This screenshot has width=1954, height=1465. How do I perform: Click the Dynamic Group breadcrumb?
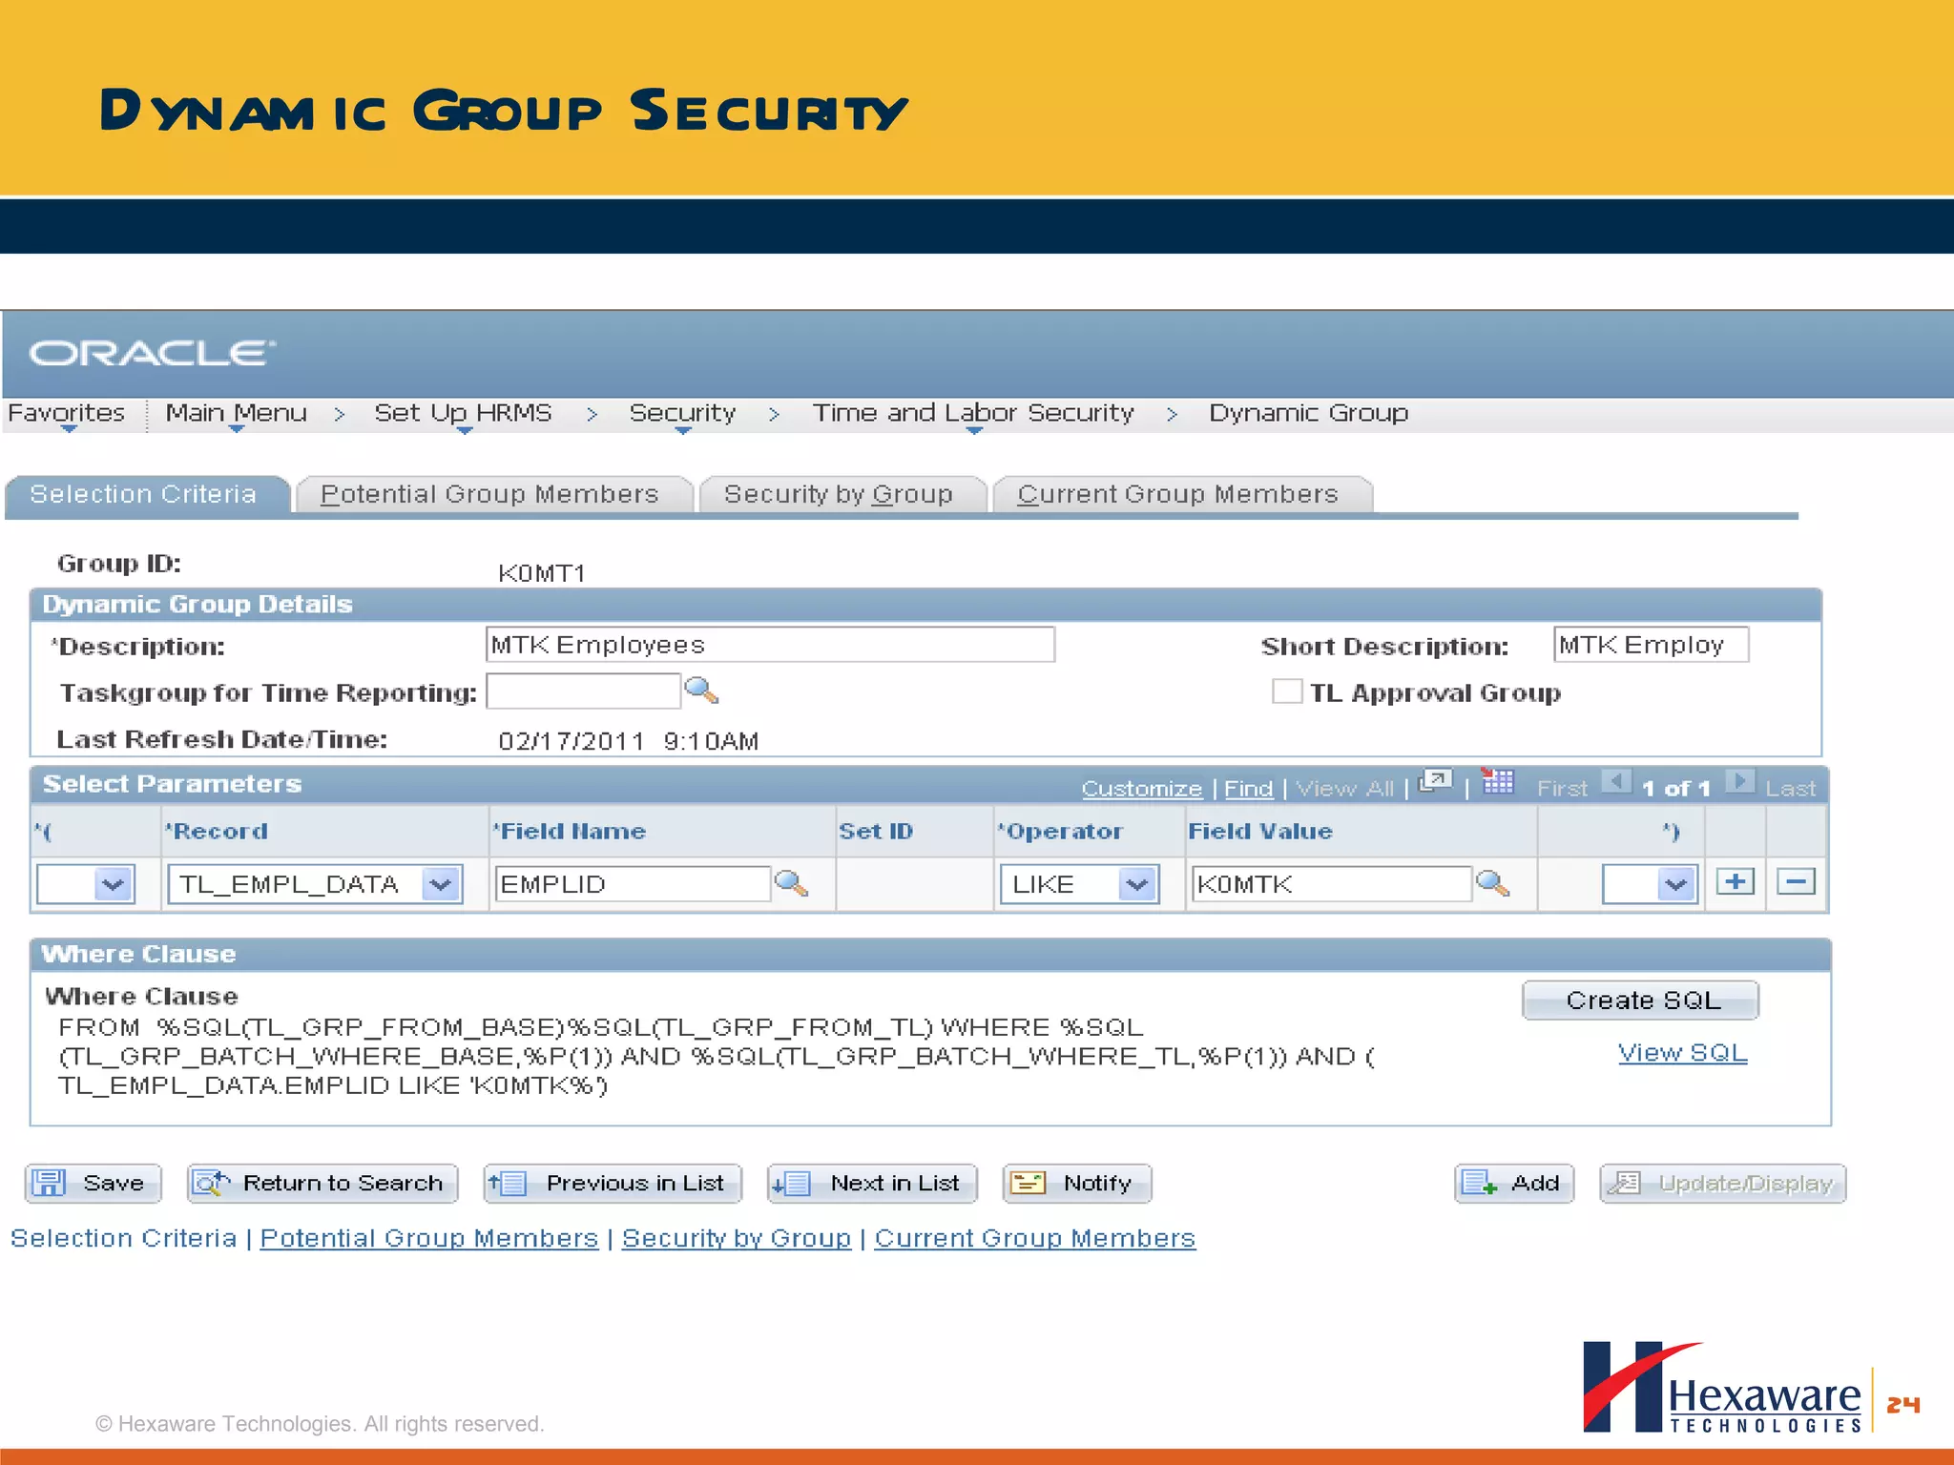tap(1308, 413)
